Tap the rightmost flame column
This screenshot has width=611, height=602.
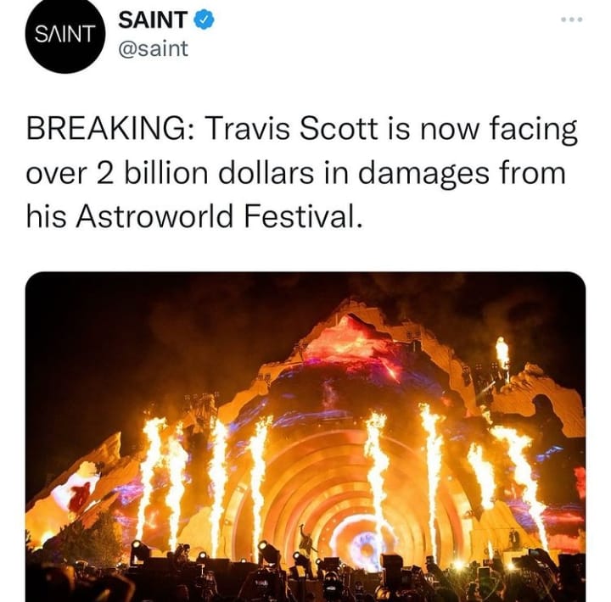[x=520, y=485]
